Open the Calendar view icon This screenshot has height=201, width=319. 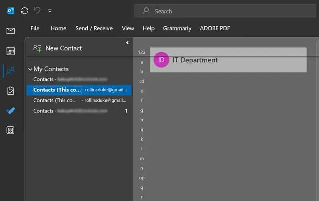11,51
